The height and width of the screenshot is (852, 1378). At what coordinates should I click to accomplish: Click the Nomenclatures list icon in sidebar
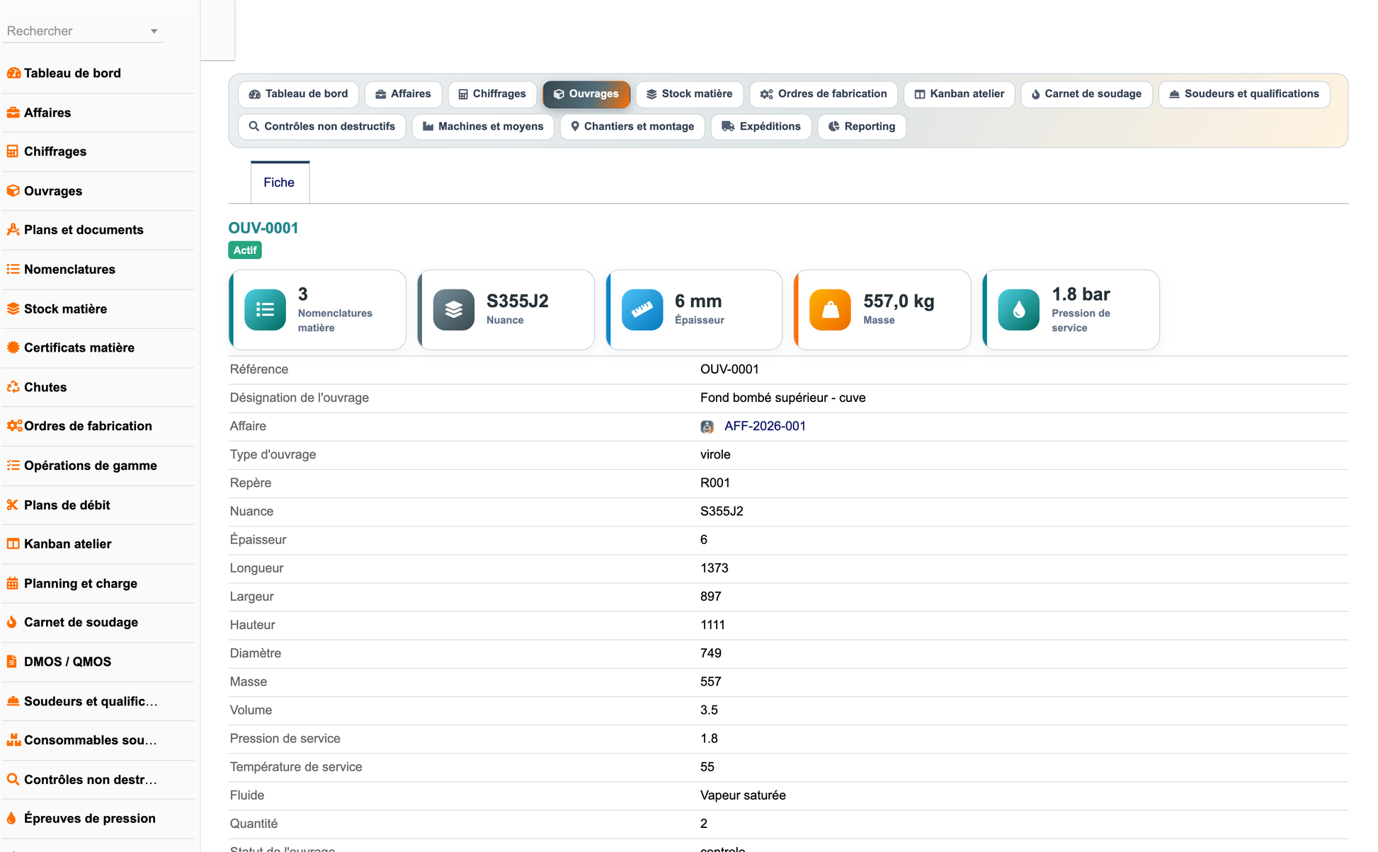(13, 270)
